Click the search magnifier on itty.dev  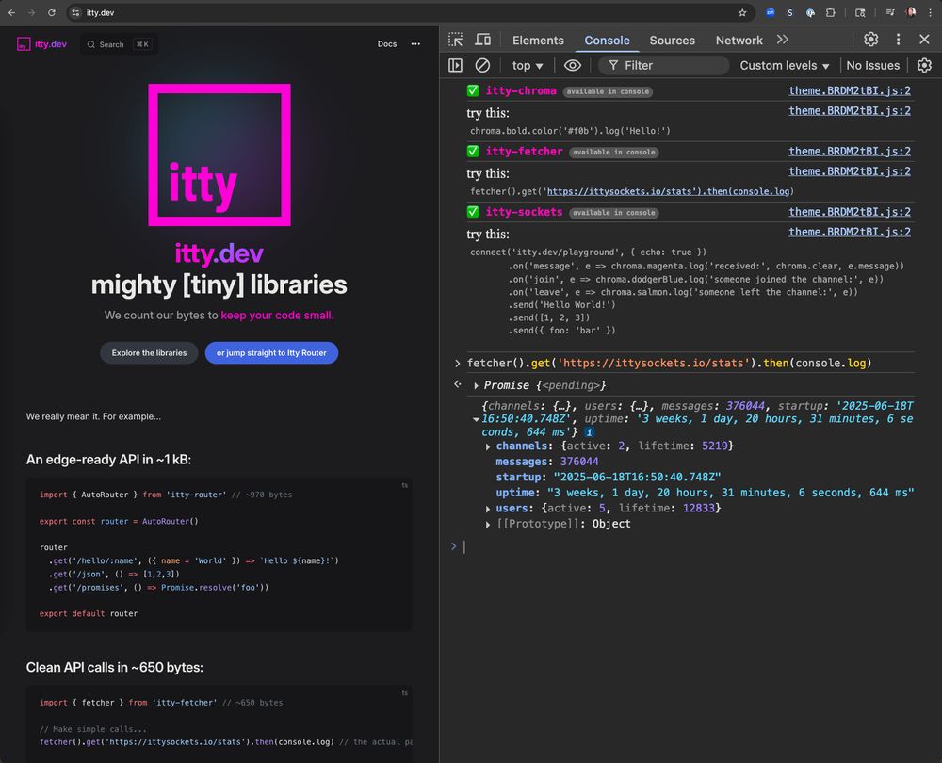point(90,44)
